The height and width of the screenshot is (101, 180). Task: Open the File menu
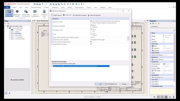[x=7, y=7]
